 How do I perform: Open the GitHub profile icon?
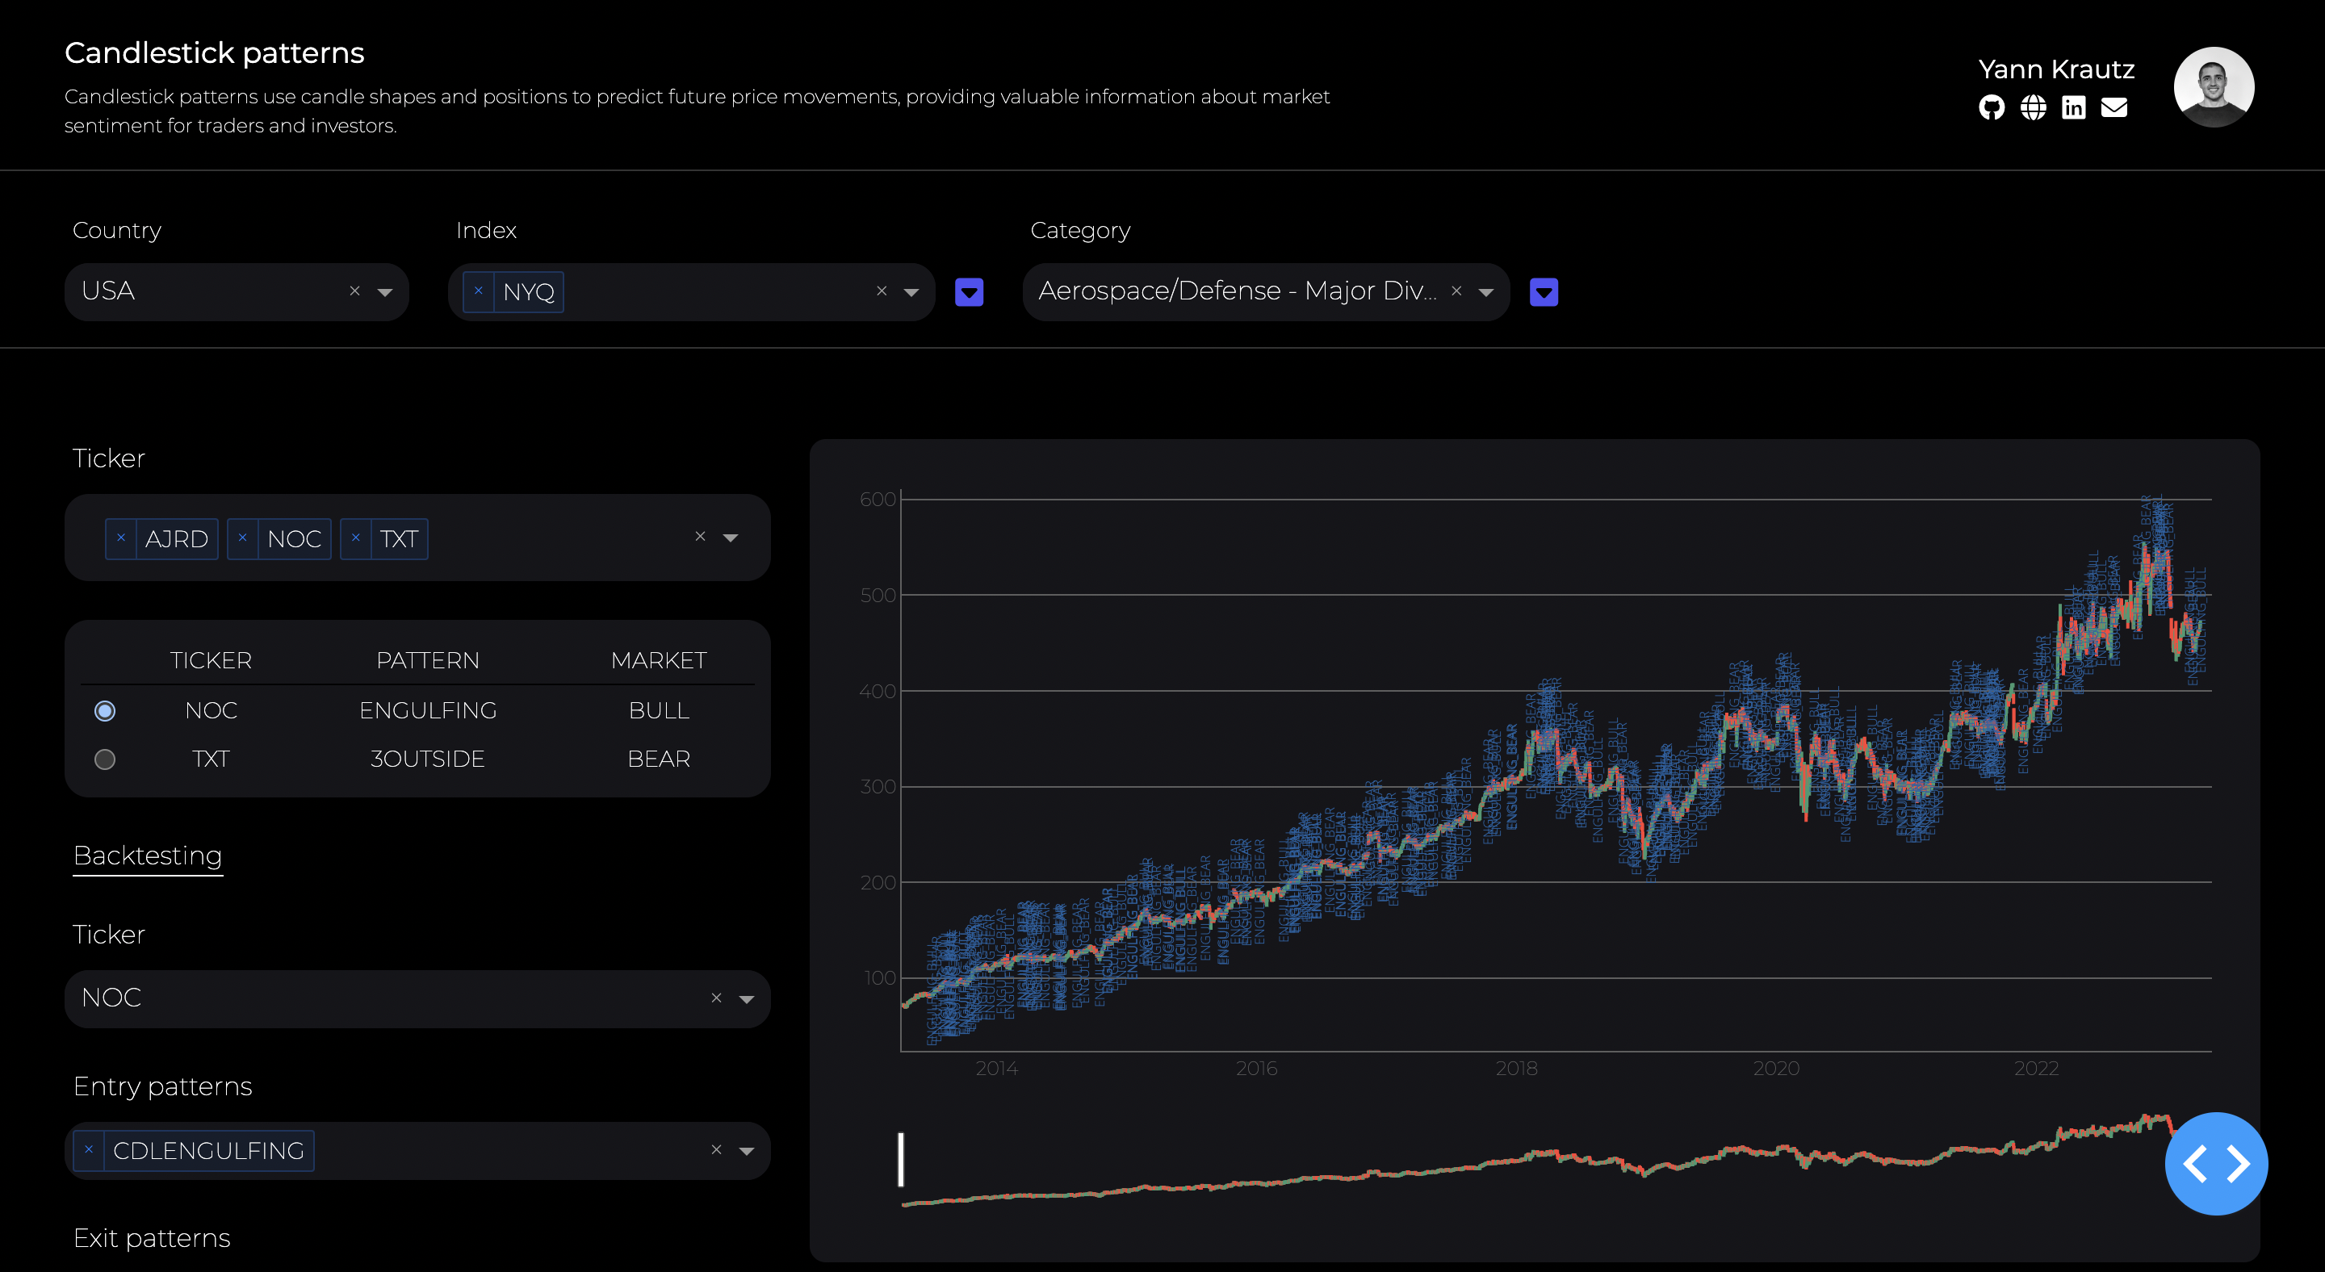click(1992, 107)
